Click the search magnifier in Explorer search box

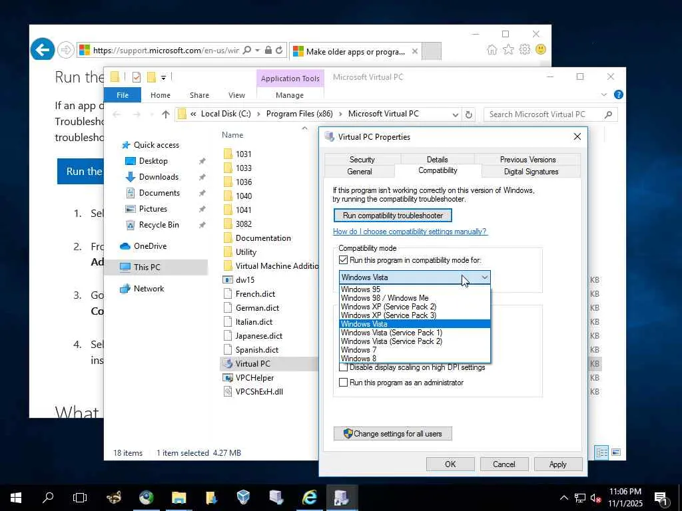click(608, 114)
